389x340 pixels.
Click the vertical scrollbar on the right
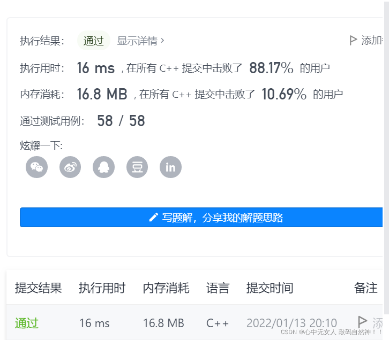(x=386, y=157)
